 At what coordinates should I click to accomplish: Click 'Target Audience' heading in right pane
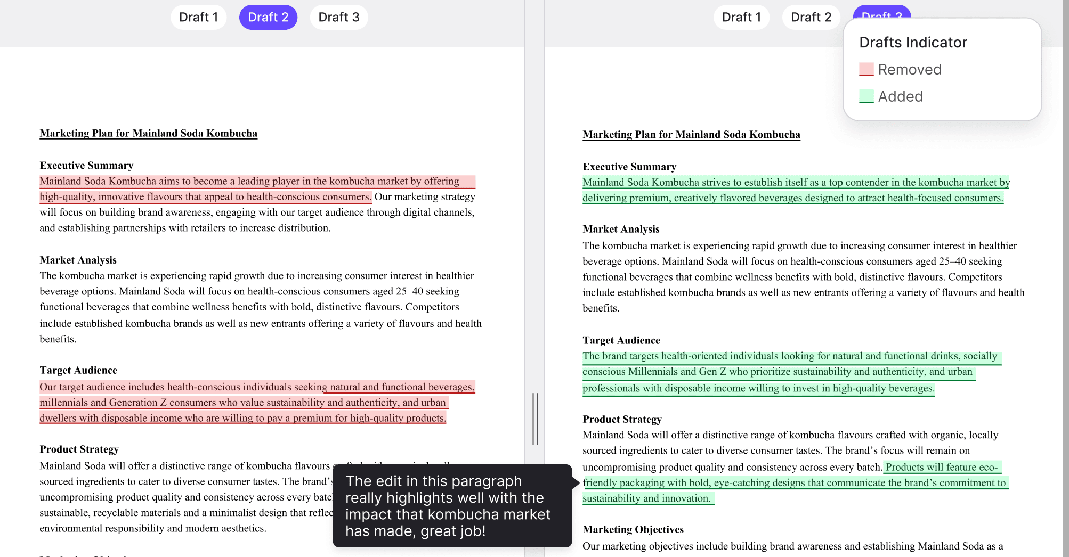(621, 340)
